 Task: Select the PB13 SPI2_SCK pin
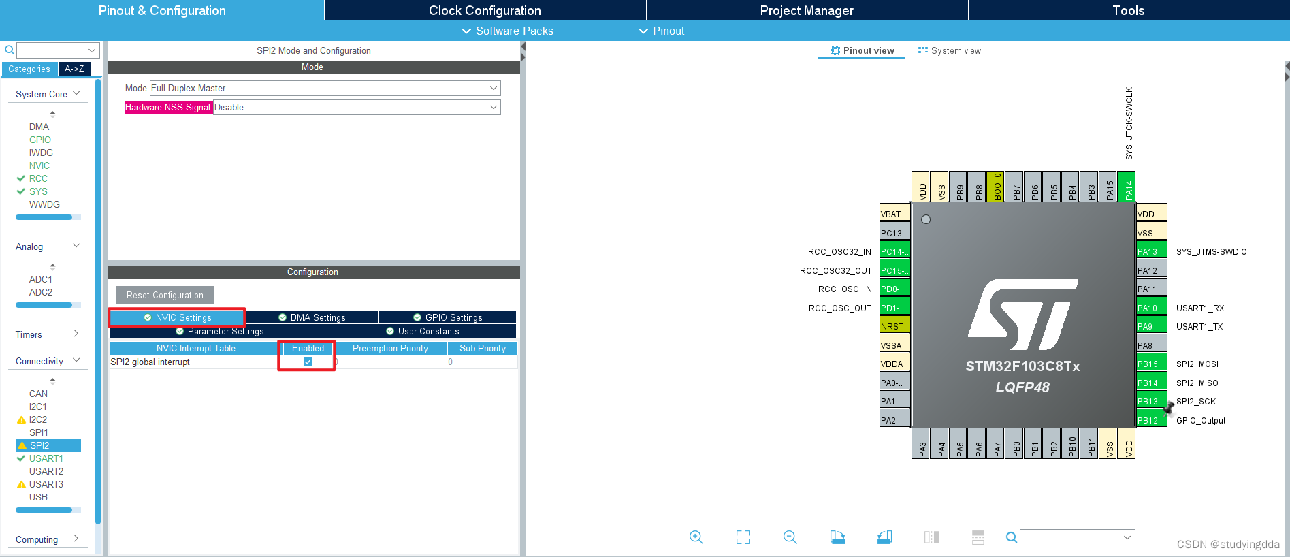pos(1152,401)
